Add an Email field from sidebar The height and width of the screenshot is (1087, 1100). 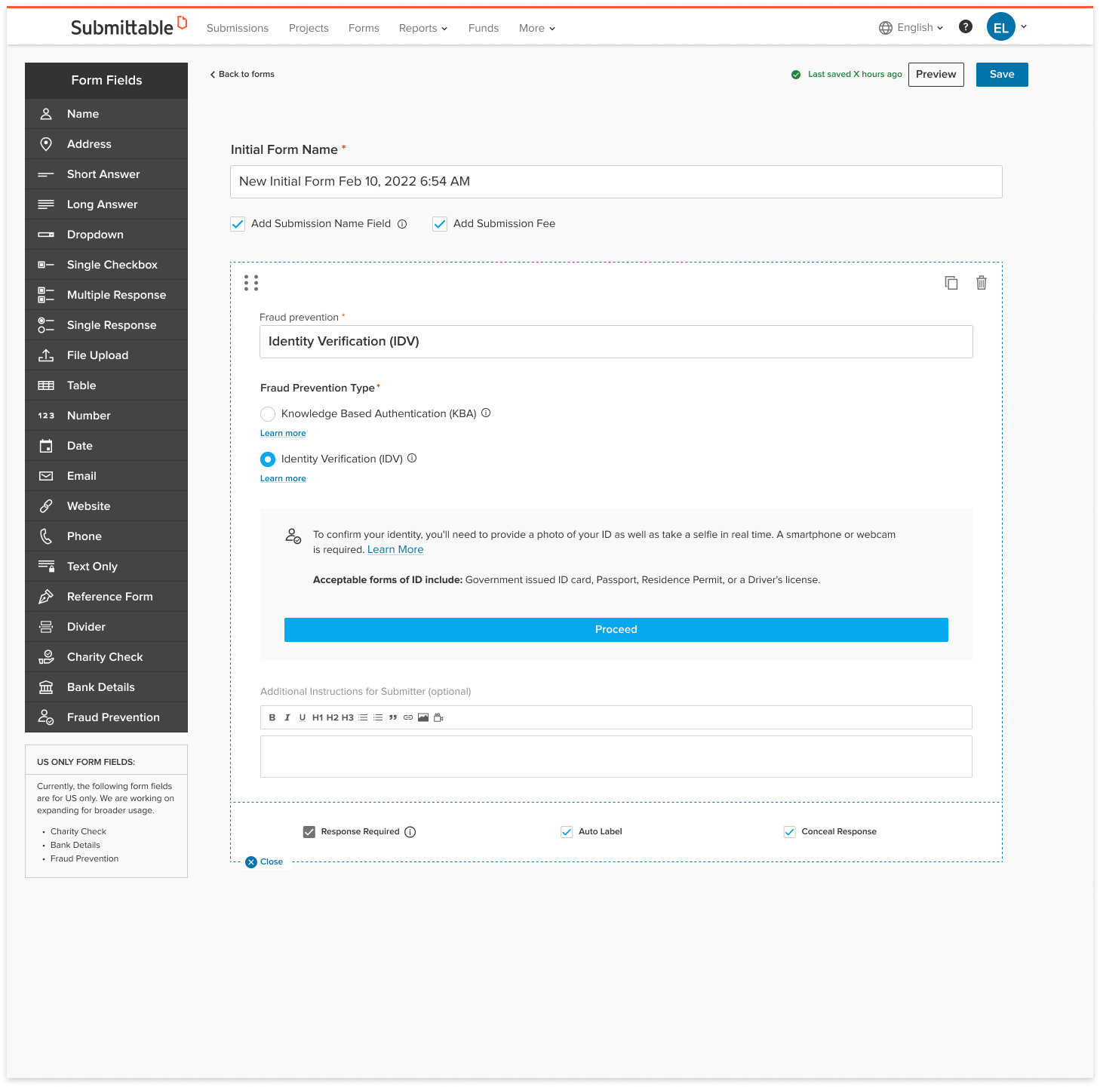[x=106, y=476]
